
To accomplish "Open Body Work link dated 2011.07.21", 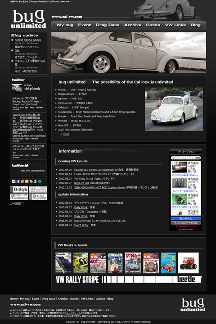I will point(81,216).
